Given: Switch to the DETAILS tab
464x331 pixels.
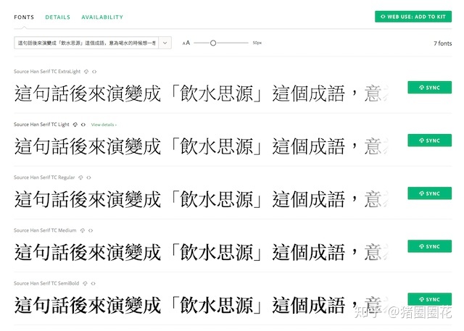Looking at the screenshot, I should point(58,17).
